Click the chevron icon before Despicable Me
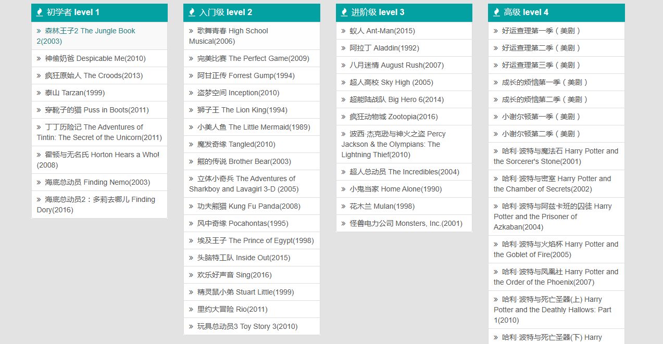The image size is (663, 344). (39, 59)
